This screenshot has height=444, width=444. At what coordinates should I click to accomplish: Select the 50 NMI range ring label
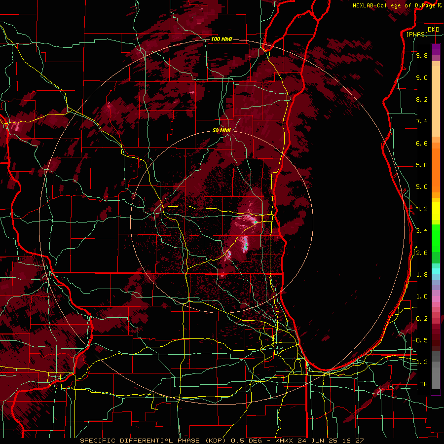point(222,130)
